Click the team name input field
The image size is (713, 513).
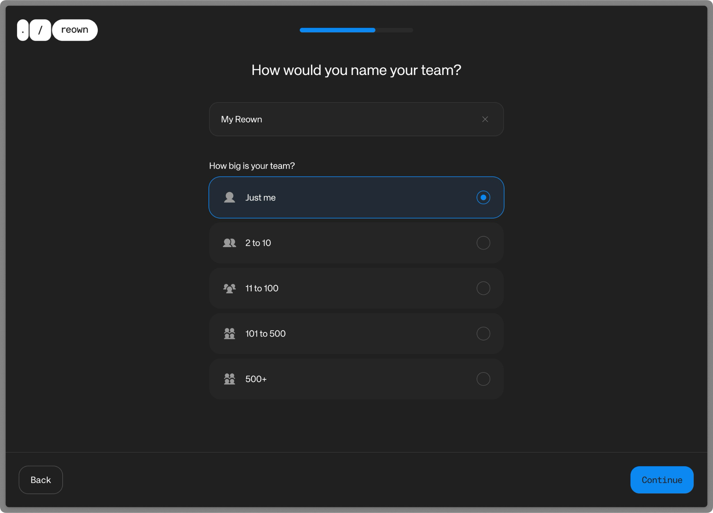(356, 119)
